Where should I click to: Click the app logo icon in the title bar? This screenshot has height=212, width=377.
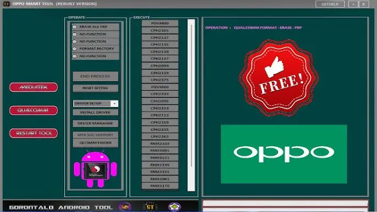point(6,4)
